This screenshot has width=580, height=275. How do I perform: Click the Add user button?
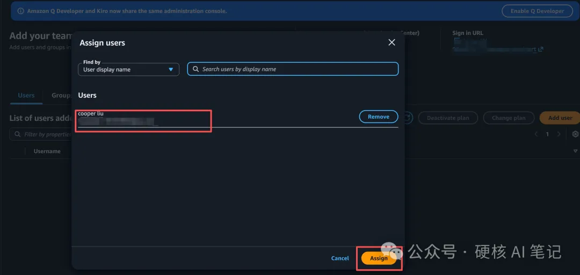560,118
